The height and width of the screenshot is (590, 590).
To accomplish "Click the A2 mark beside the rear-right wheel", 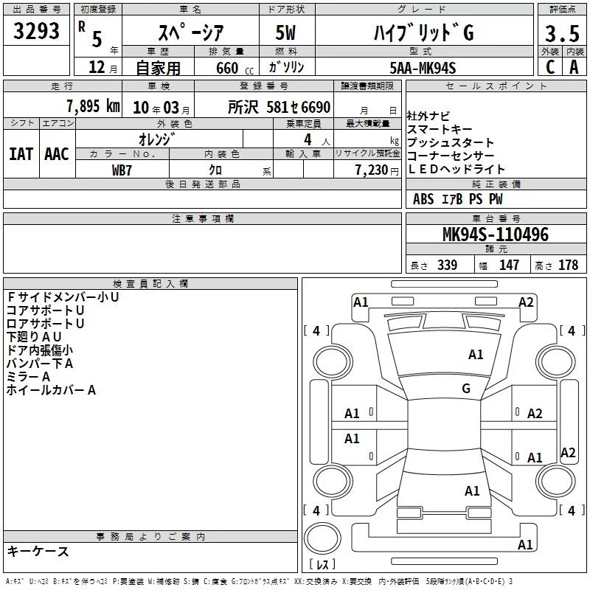I will [568, 453].
